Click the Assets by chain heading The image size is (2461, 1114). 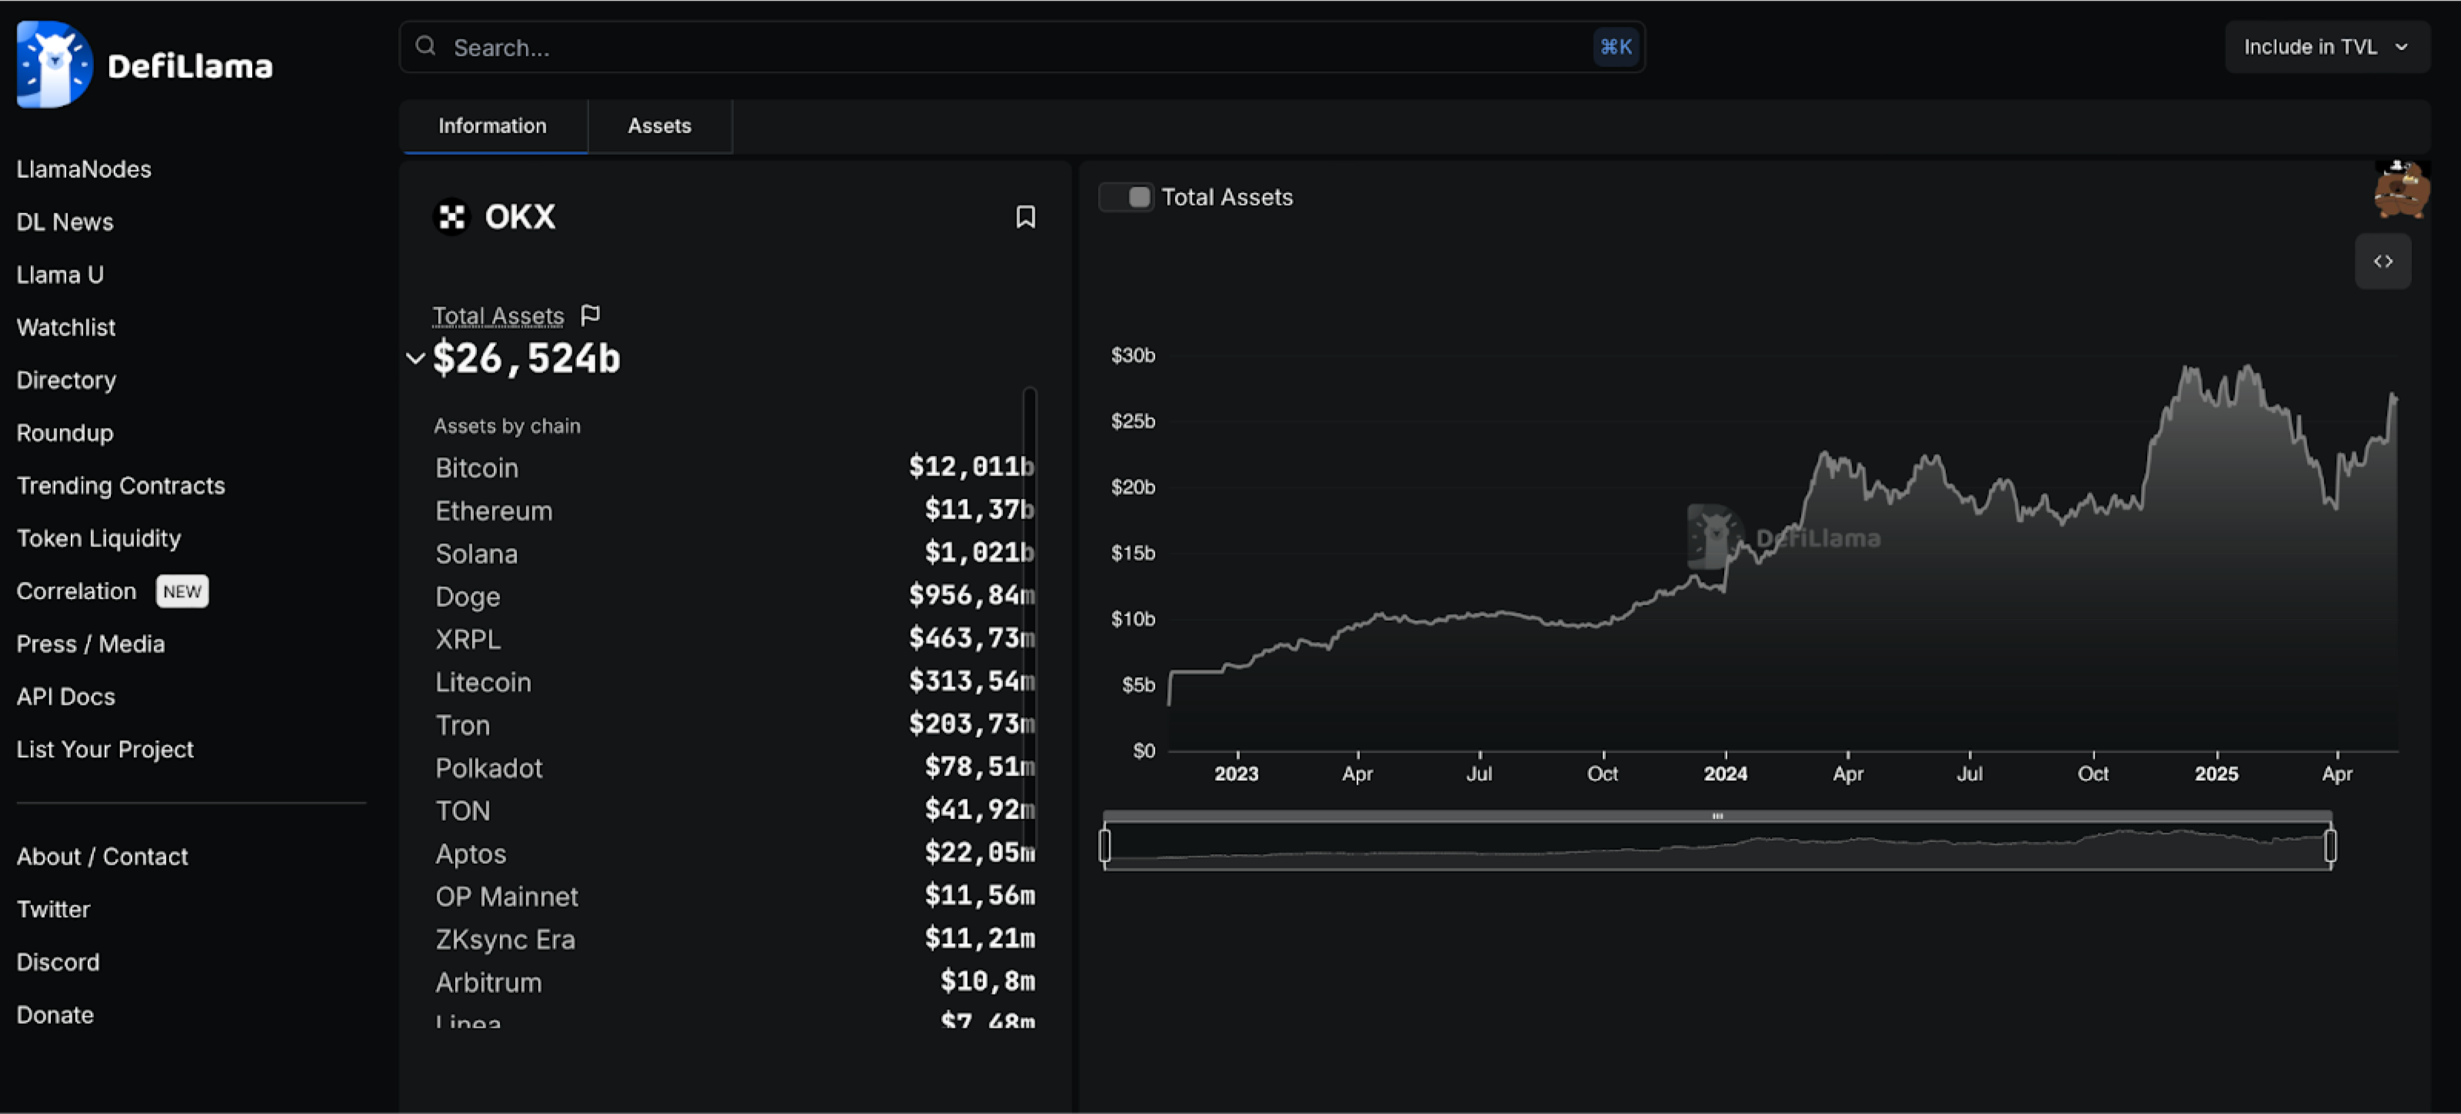(507, 426)
